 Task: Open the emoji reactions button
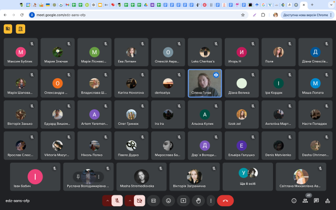(169, 201)
